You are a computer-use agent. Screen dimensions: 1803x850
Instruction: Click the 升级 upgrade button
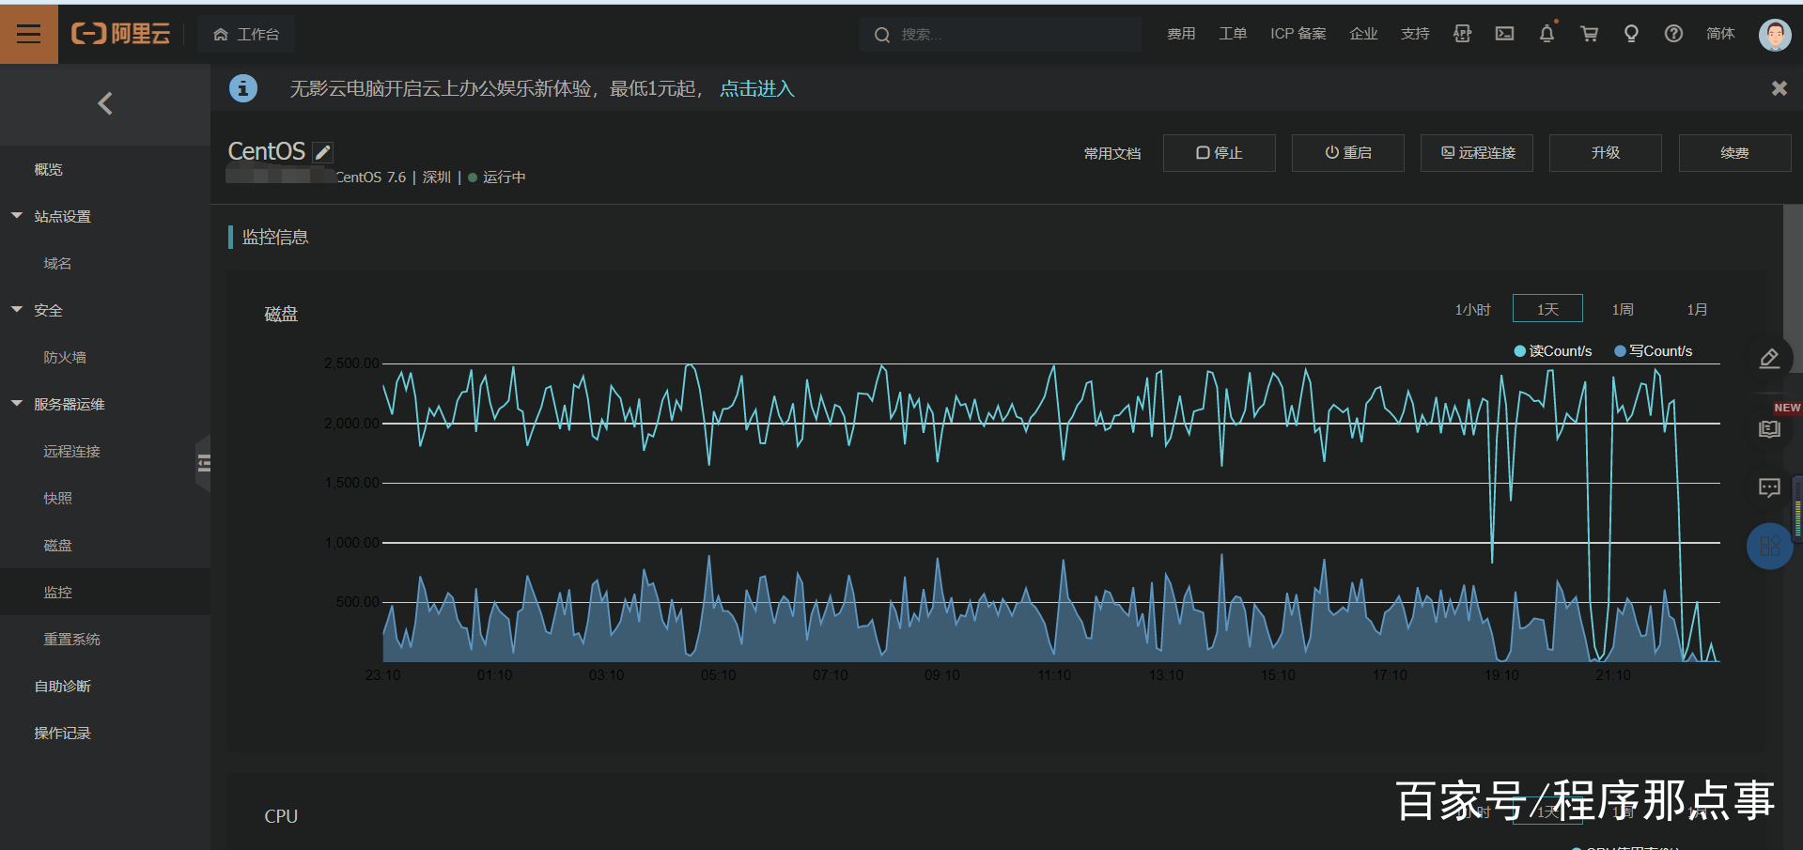pyautogui.click(x=1606, y=153)
